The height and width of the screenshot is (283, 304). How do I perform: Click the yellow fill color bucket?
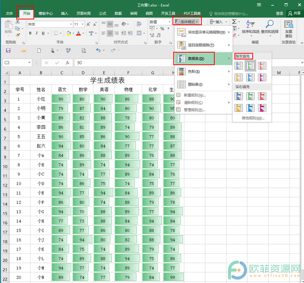click(x=68, y=33)
